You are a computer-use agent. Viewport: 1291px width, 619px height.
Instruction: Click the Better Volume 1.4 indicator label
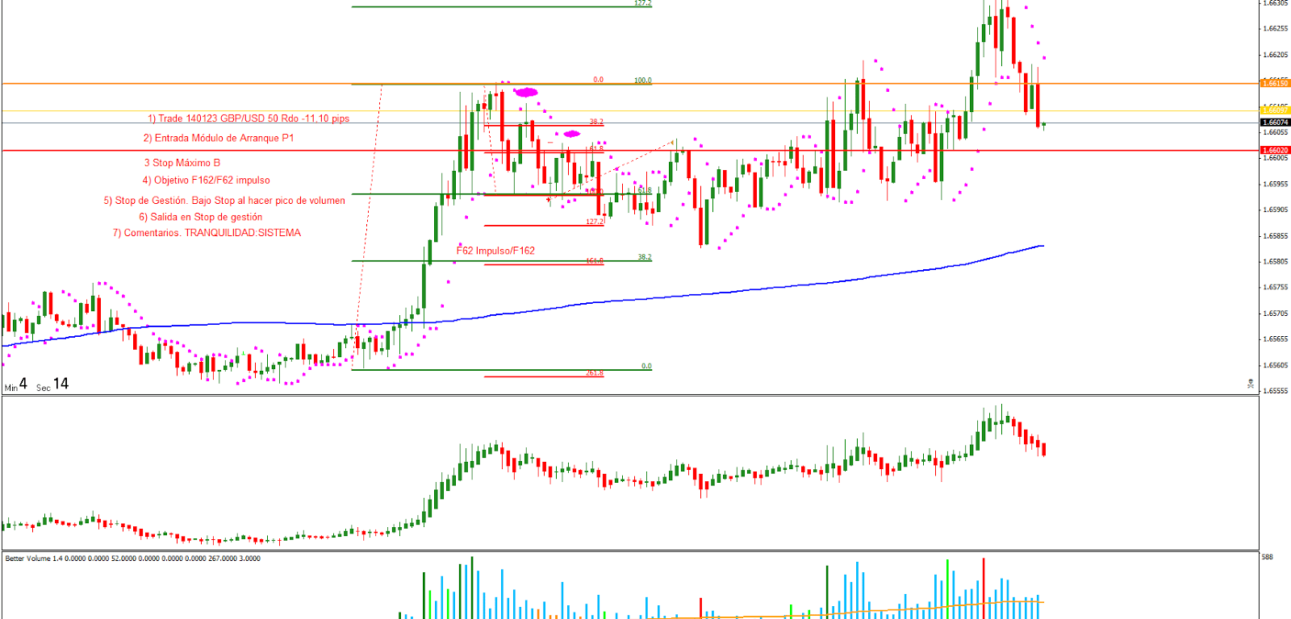[132, 558]
